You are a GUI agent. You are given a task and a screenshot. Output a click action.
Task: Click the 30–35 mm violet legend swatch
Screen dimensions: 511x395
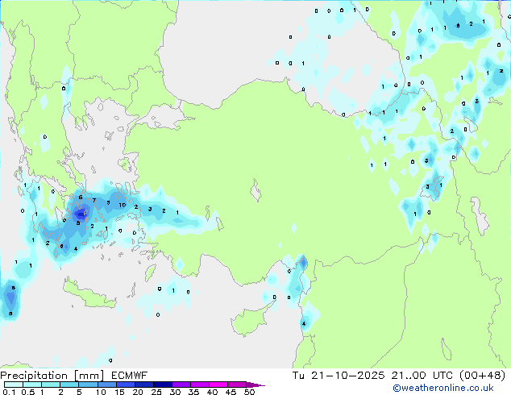[181, 385]
